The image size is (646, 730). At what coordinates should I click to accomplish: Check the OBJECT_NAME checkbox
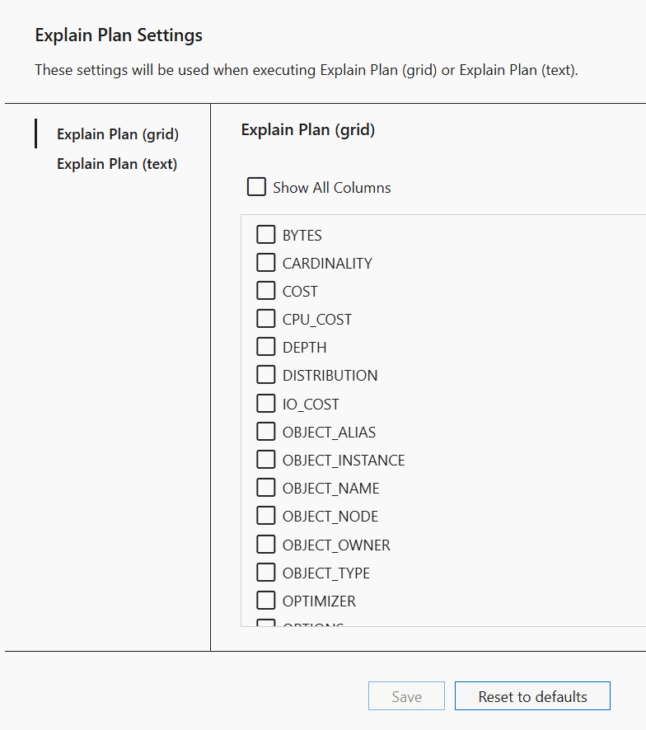(266, 487)
